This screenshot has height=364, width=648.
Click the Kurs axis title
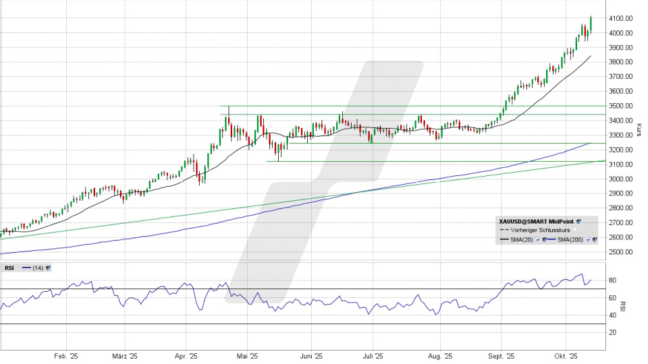[x=639, y=127]
